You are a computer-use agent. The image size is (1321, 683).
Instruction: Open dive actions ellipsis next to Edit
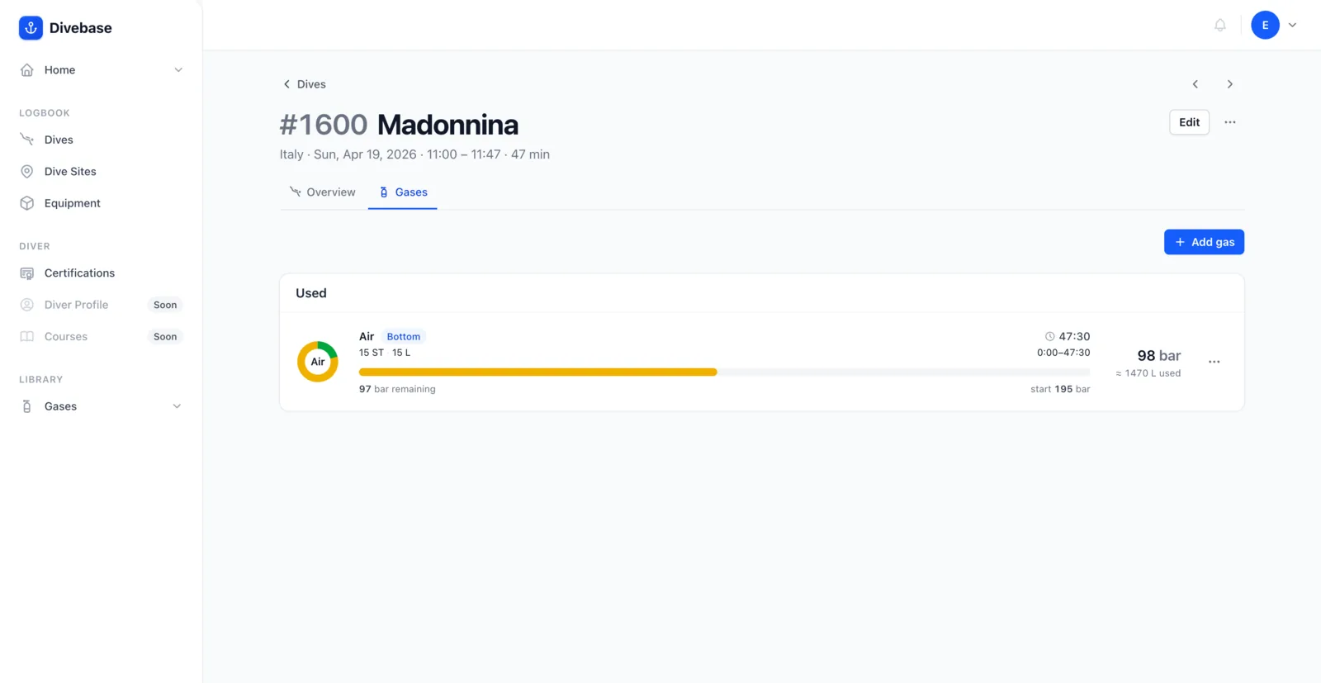coord(1230,122)
